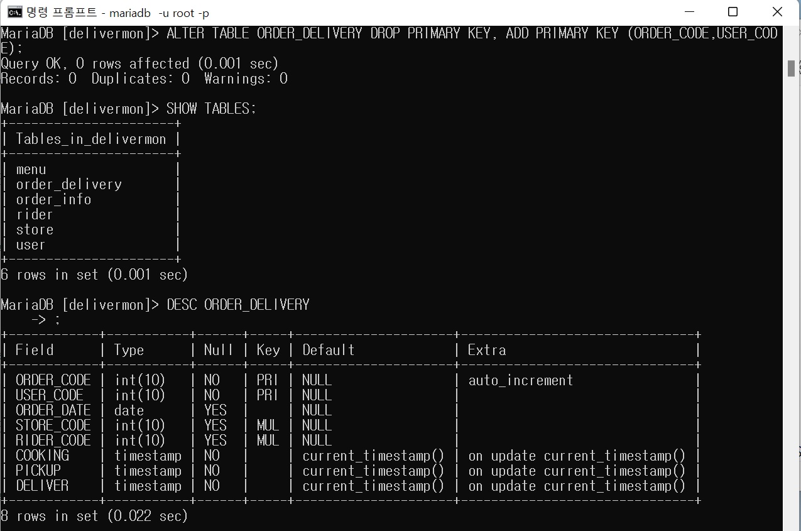Click 'auto_increment' in the Extra column
This screenshot has height=531, width=801.
pos(521,380)
